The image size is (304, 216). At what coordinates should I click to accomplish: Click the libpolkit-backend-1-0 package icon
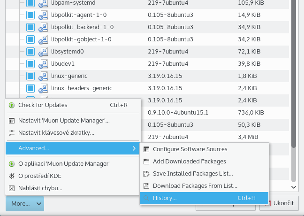click(x=43, y=27)
